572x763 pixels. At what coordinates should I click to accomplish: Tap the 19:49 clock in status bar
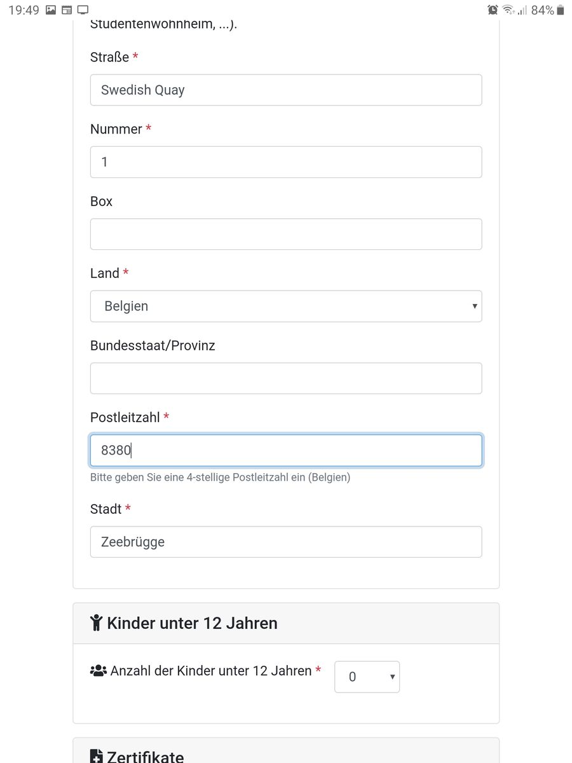coord(24,10)
